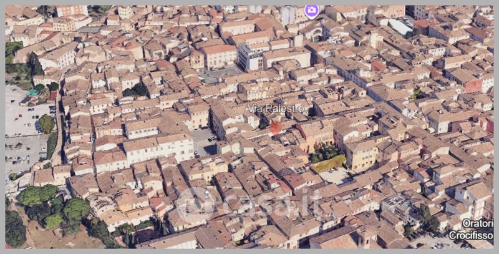Click the purple camera pin on the map
499x254 pixels.
311,11
